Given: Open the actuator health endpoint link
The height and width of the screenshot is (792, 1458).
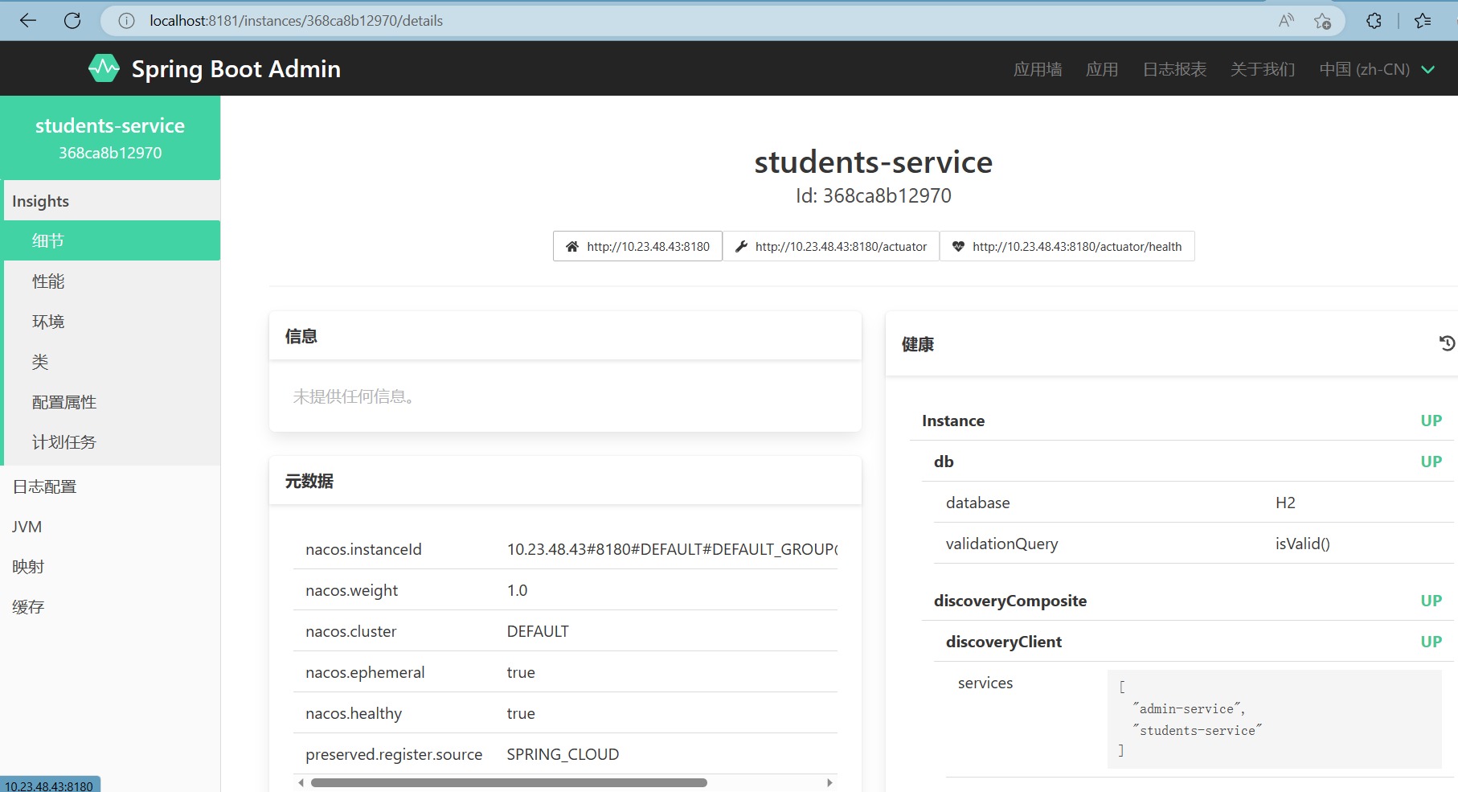Looking at the screenshot, I should pos(1077,246).
